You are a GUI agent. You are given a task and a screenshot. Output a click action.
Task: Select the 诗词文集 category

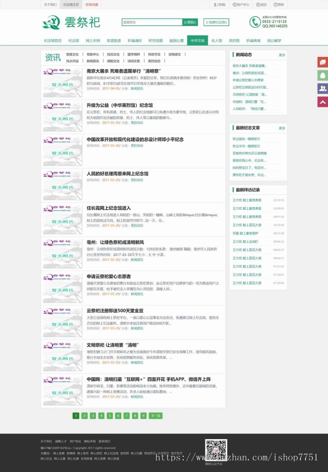pos(134,61)
